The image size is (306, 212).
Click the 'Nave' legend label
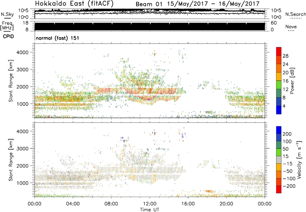pyautogui.click(x=291, y=27)
